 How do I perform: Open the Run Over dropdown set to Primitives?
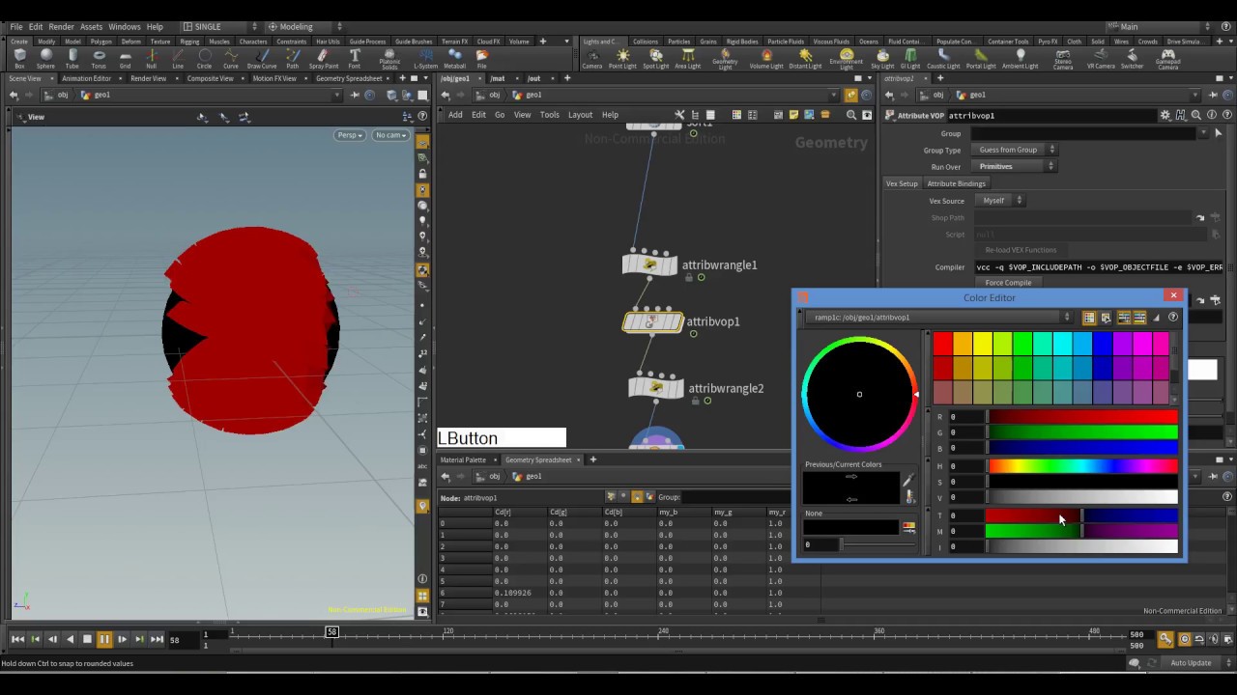[1017, 166]
